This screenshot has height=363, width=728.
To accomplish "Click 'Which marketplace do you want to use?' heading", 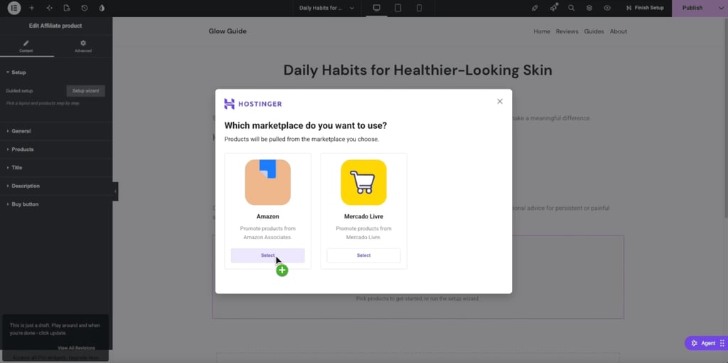I will coord(306,125).
